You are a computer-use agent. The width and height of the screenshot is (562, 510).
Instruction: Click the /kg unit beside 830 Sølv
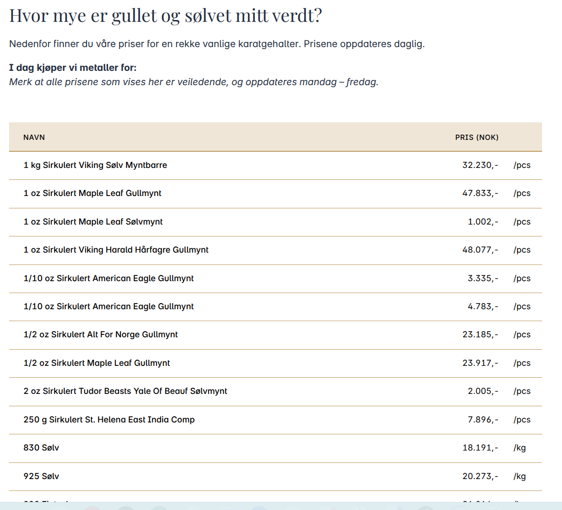(520, 448)
